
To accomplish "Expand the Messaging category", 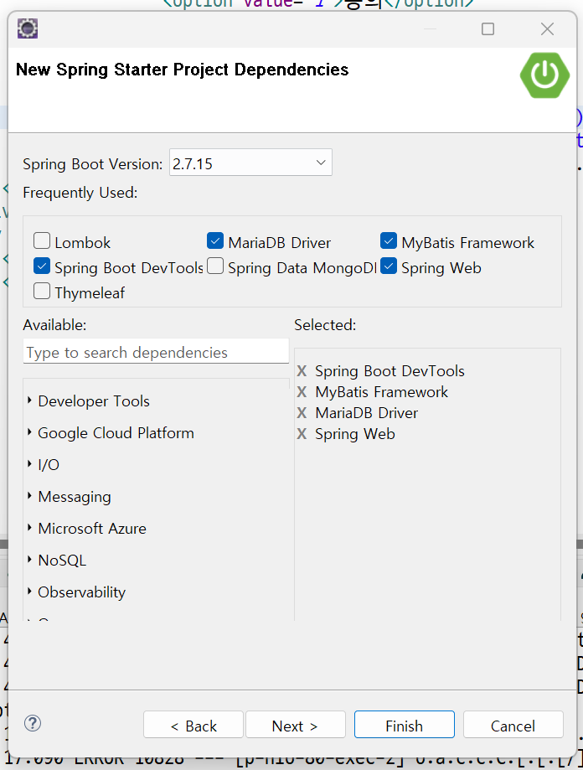I will coord(29,496).
